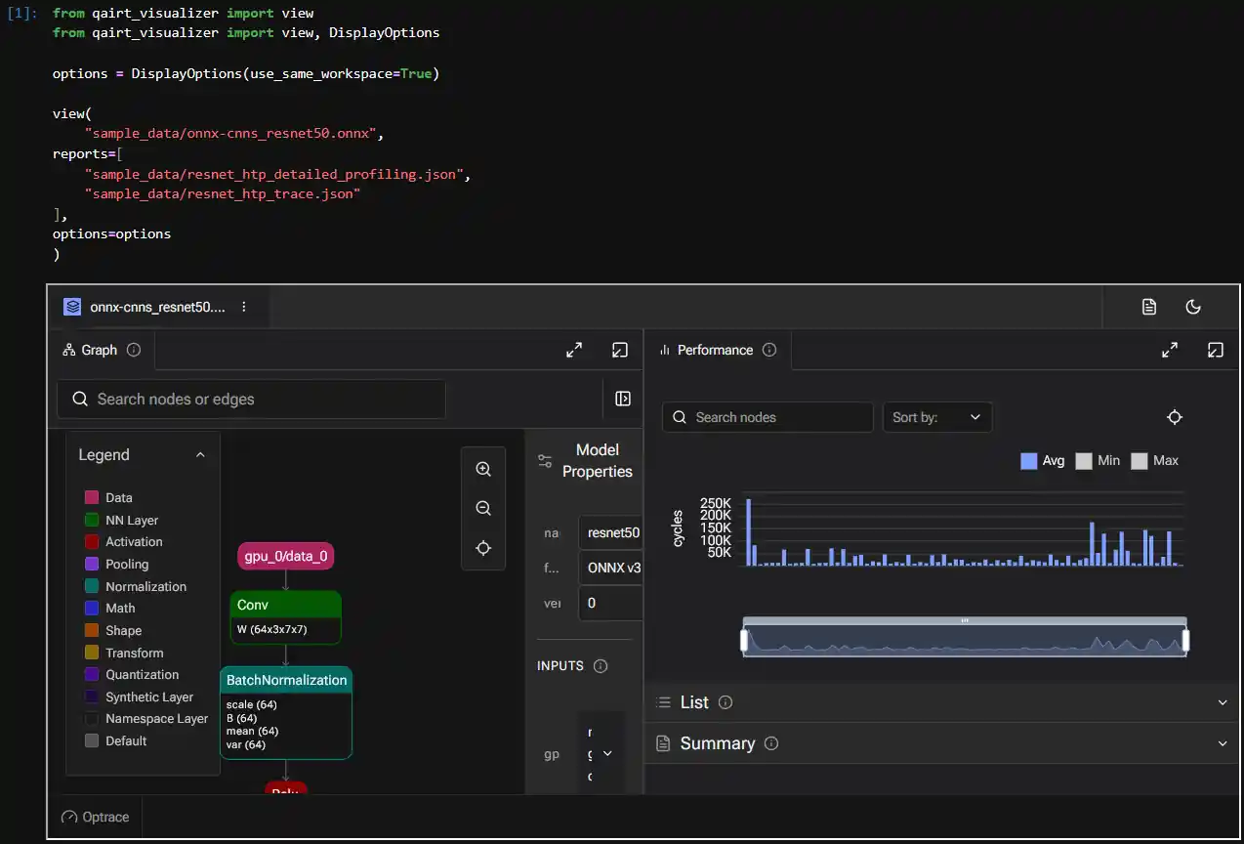Click the info icon beside Summary
The height and width of the screenshot is (844, 1244).
tap(771, 743)
